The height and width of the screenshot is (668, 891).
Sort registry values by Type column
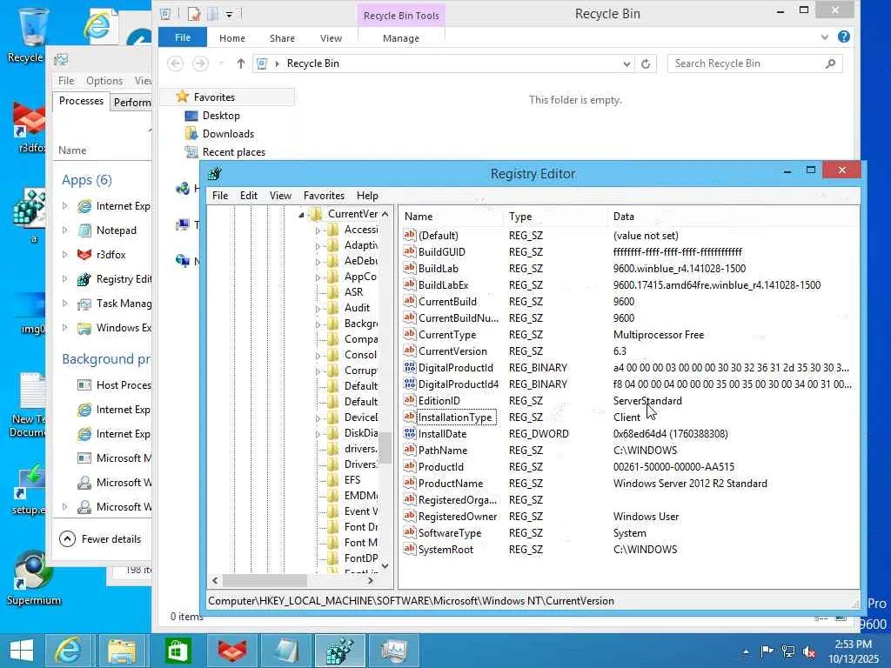pos(555,217)
